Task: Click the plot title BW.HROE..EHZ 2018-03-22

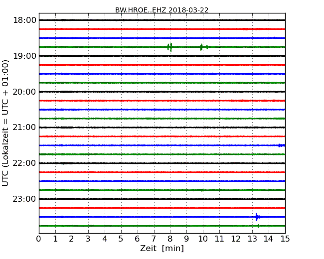Action: coord(162,10)
